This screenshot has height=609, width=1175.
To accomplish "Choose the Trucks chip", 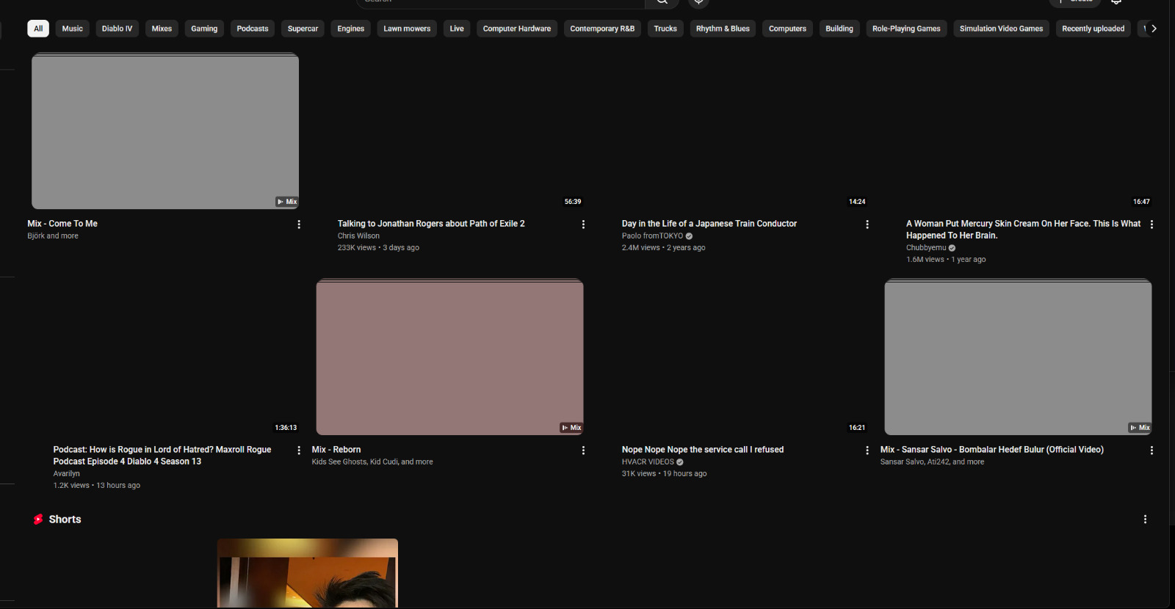I will pyautogui.click(x=665, y=29).
